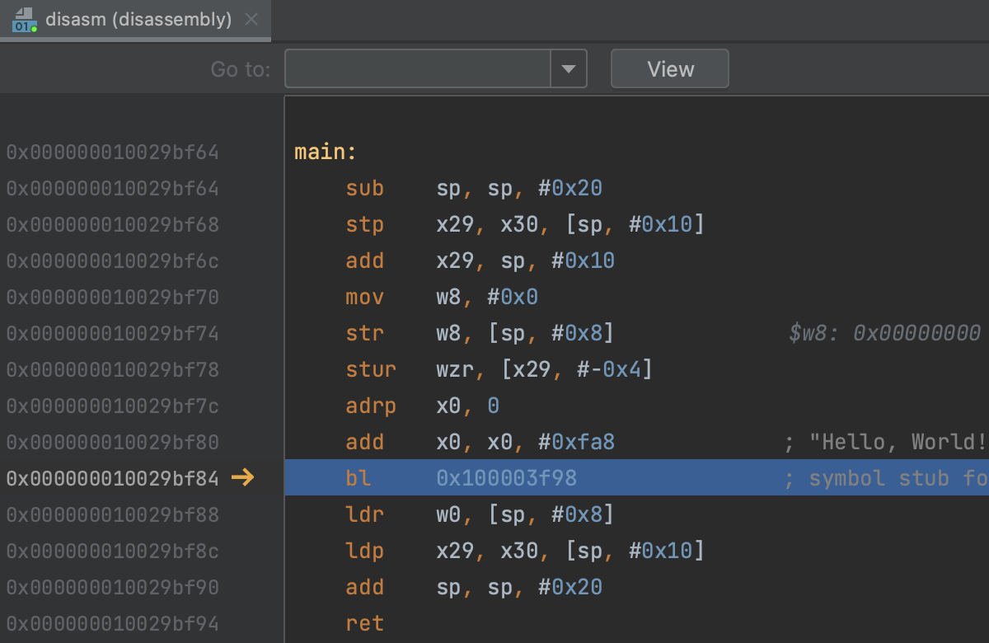Click the disasm tab file icon

click(x=24, y=20)
